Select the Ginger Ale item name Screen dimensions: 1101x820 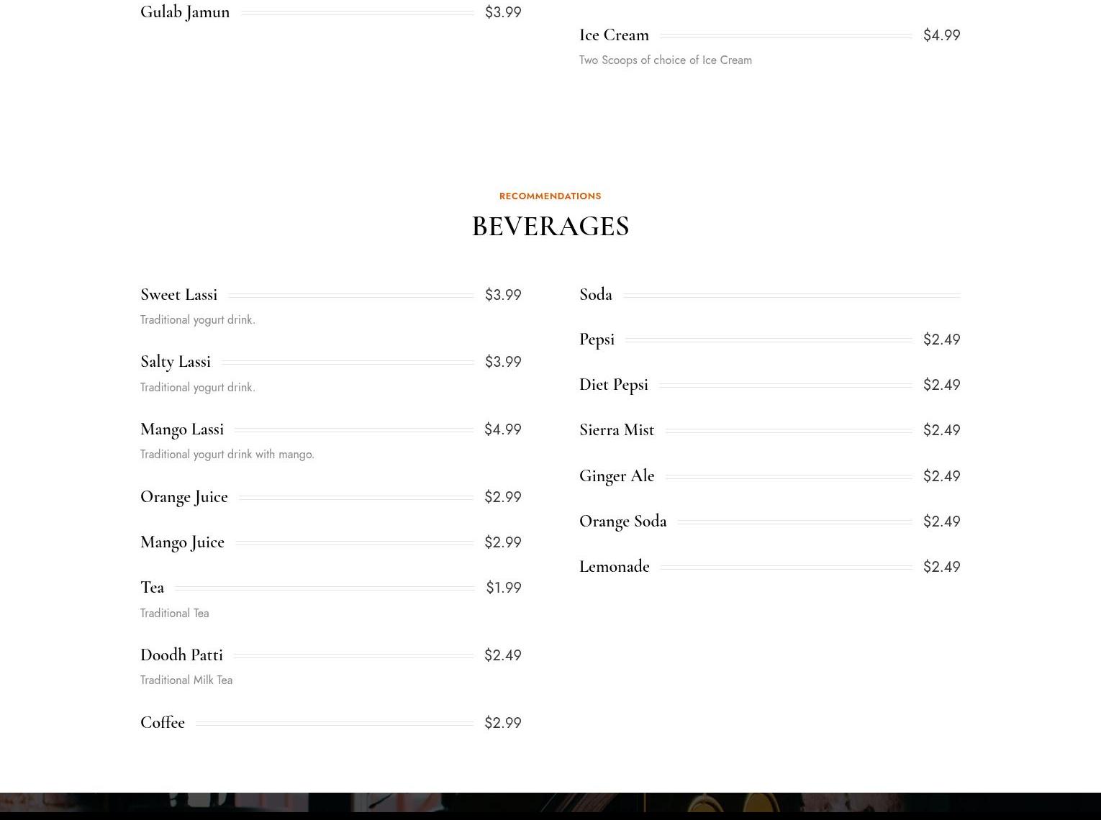coord(617,476)
